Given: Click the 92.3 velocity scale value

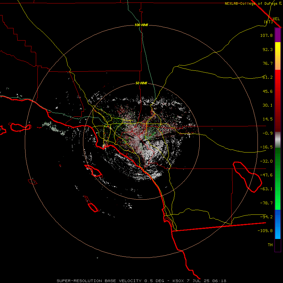Looking at the screenshot, I should 268,49.
